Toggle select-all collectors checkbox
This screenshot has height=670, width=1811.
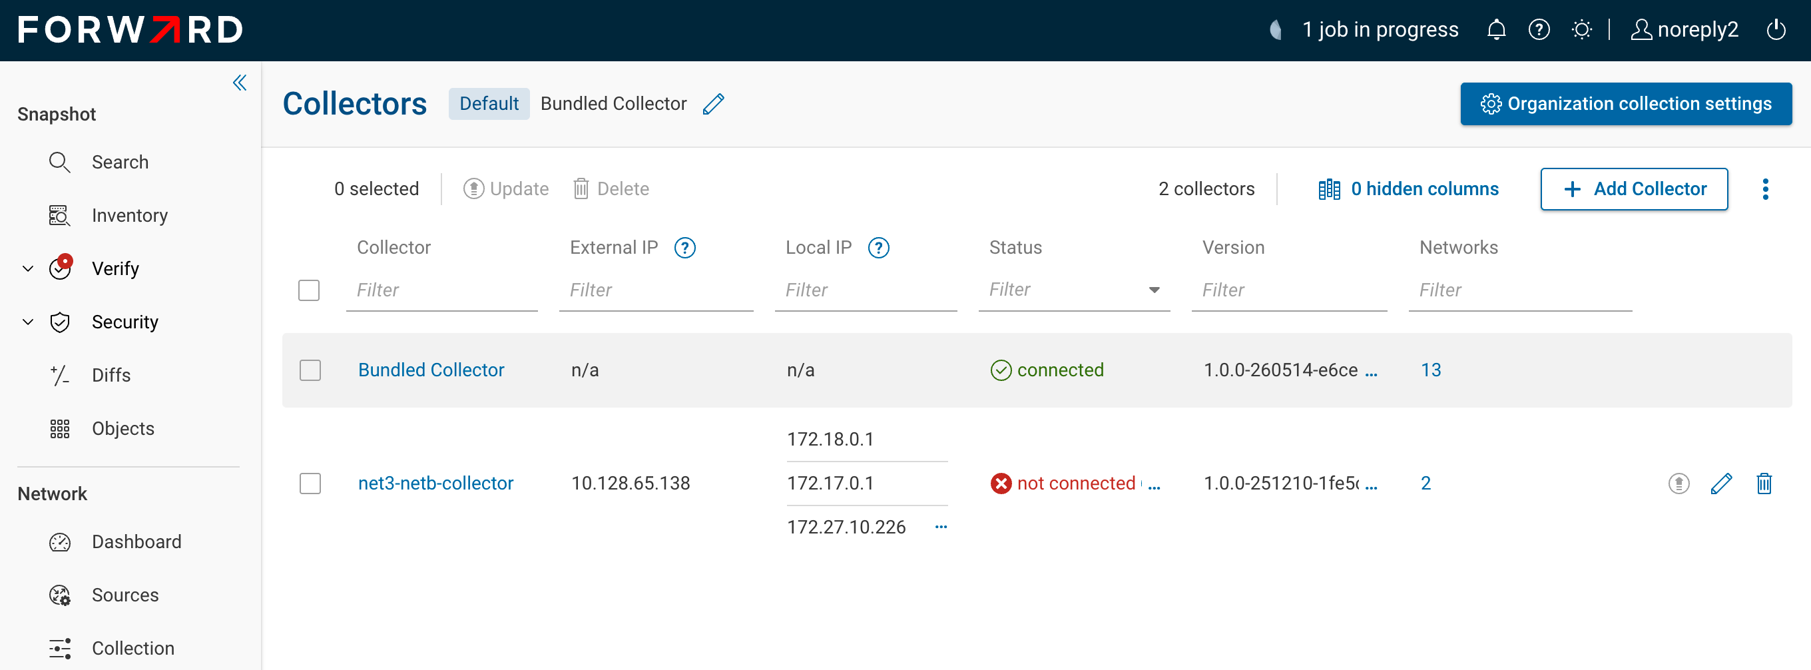click(309, 290)
